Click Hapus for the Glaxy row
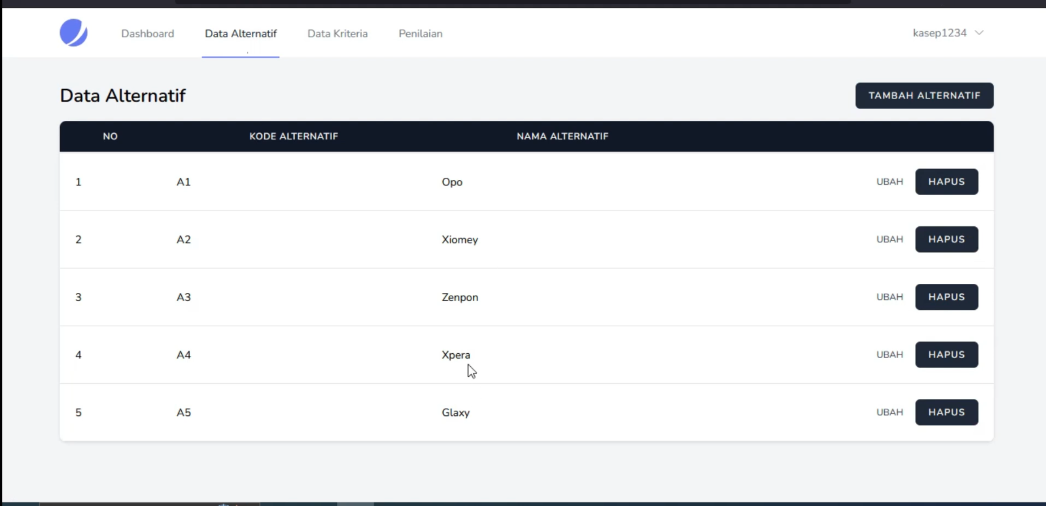The height and width of the screenshot is (506, 1046). pyautogui.click(x=947, y=412)
